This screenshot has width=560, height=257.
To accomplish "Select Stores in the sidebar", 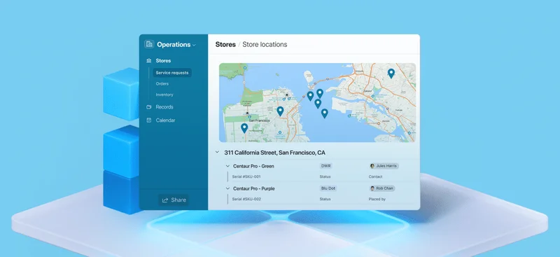I will coord(163,61).
